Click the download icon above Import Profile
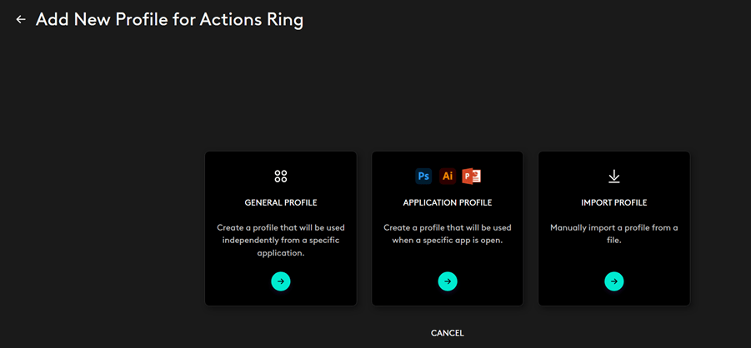Image resolution: width=751 pixels, height=348 pixels. tap(614, 176)
